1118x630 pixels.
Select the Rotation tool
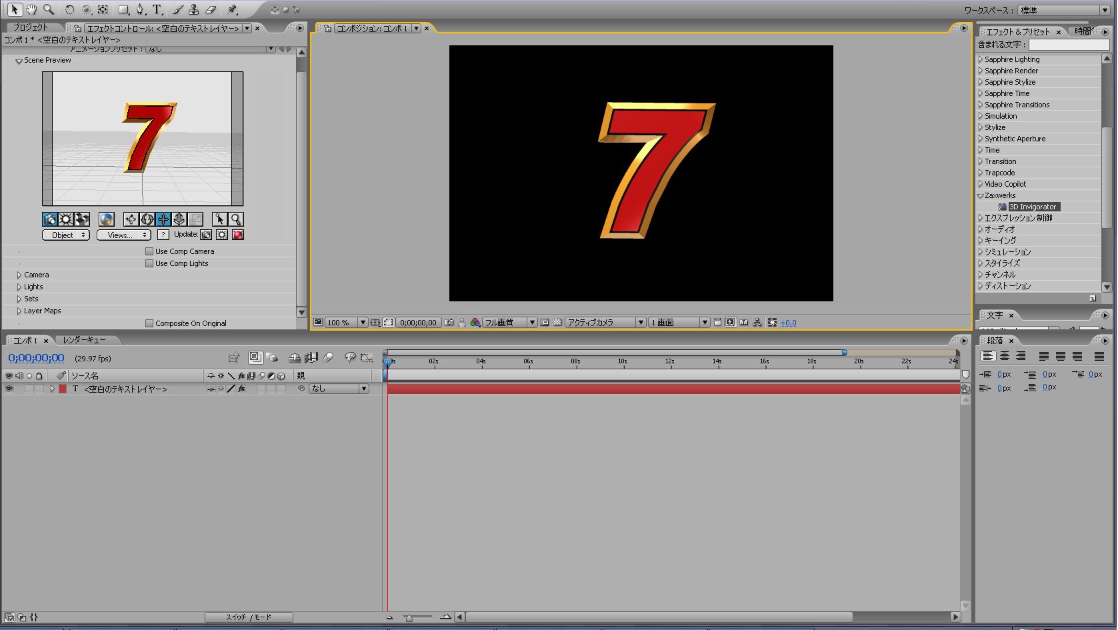tap(69, 9)
